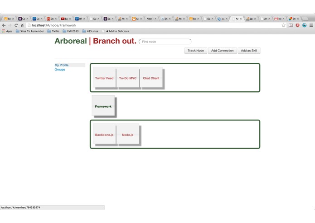Open the Chrome hamburger menu
The height and width of the screenshot is (223, 315).
pyautogui.click(x=311, y=25)
